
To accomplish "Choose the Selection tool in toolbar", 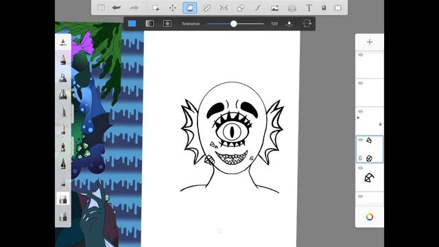I will tap(156, 8).
